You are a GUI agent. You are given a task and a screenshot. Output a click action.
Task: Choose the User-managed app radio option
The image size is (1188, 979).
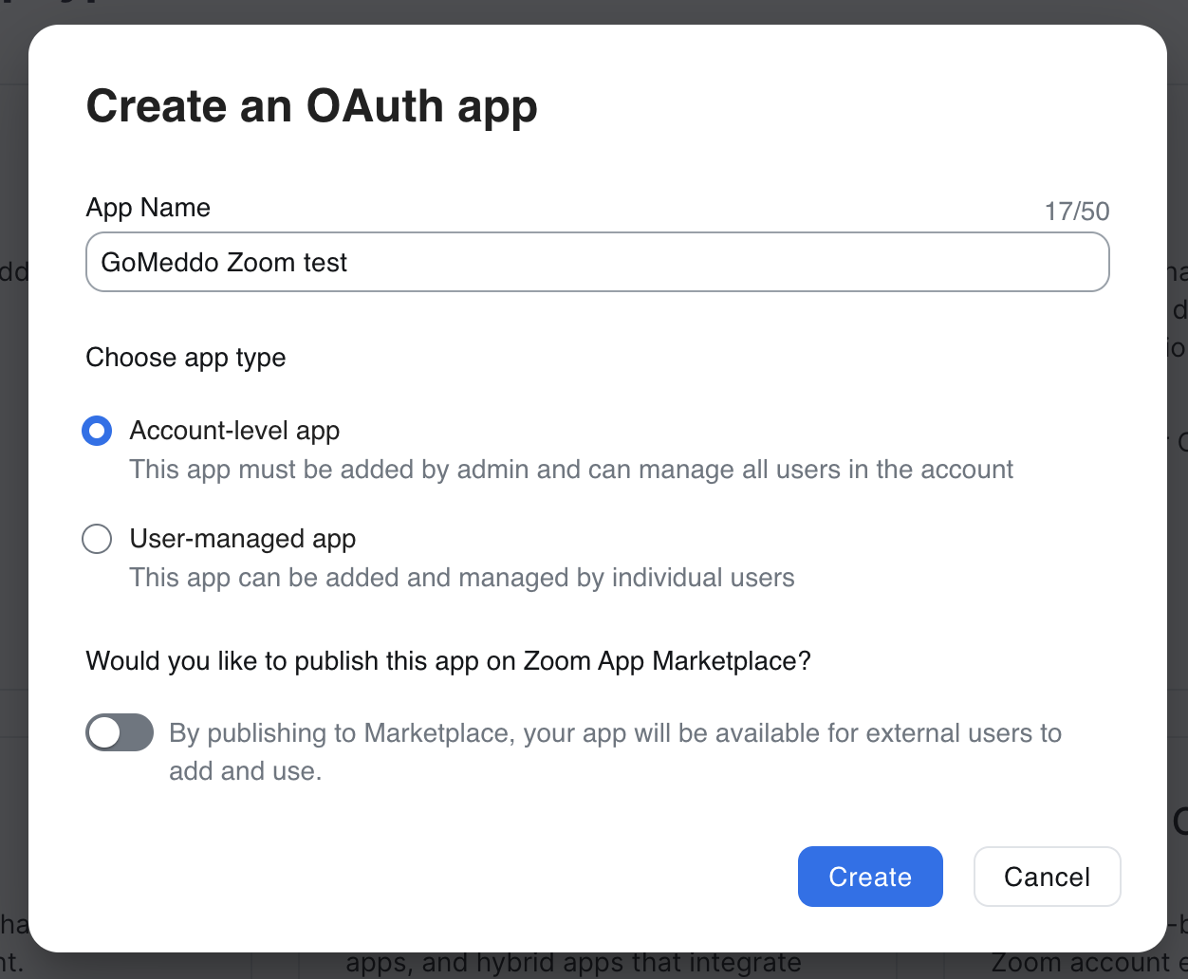pos(97,539)
